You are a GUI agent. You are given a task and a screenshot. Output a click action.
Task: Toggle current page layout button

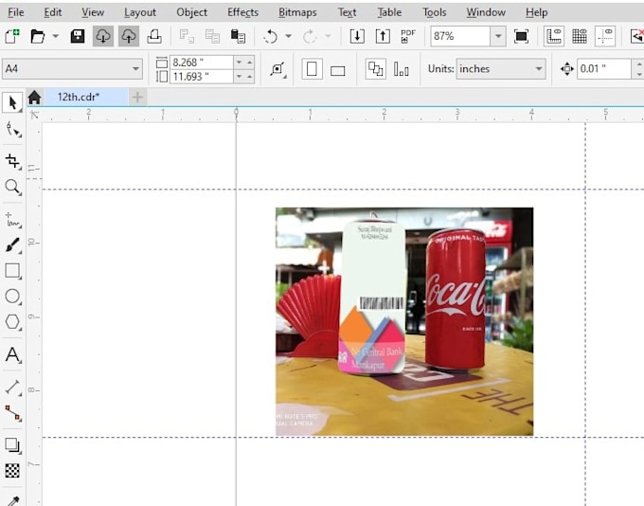pyautogui.click(x=402, y=68)
